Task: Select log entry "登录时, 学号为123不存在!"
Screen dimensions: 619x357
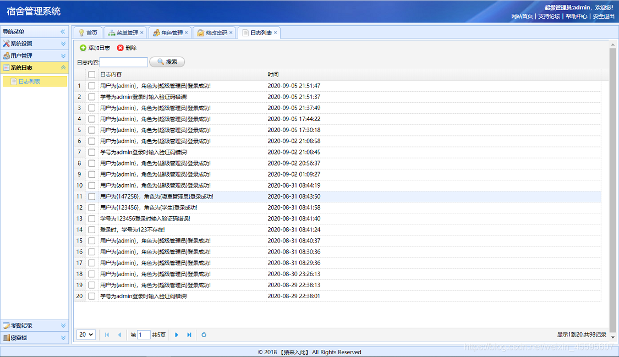Action: (x=132, y=229)
